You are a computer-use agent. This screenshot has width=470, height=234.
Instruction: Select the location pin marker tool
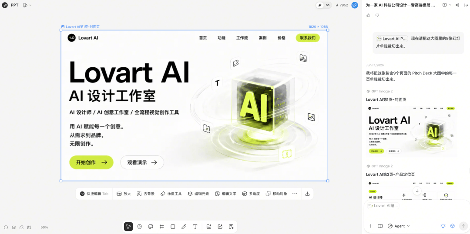click(139, 227)
